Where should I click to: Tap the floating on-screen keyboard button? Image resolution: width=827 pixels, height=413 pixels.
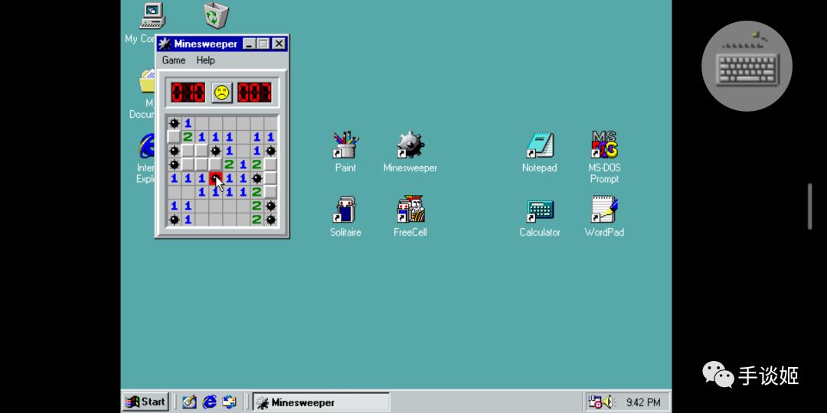[747, 66]
